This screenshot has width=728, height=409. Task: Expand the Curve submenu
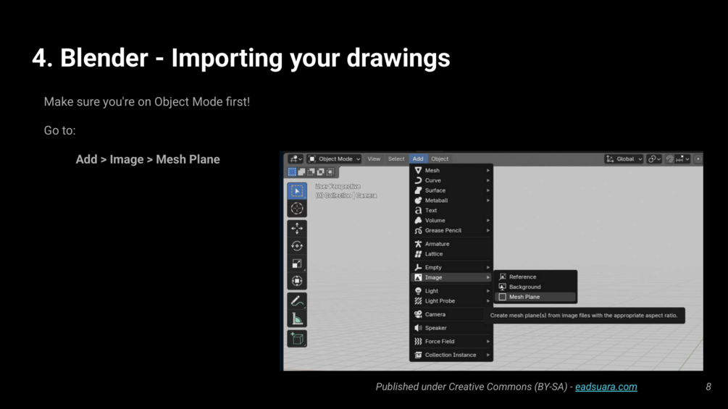(451, 180)
